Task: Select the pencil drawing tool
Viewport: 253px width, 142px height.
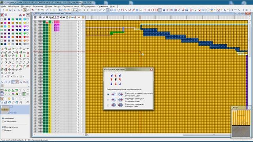Action: 100,10
